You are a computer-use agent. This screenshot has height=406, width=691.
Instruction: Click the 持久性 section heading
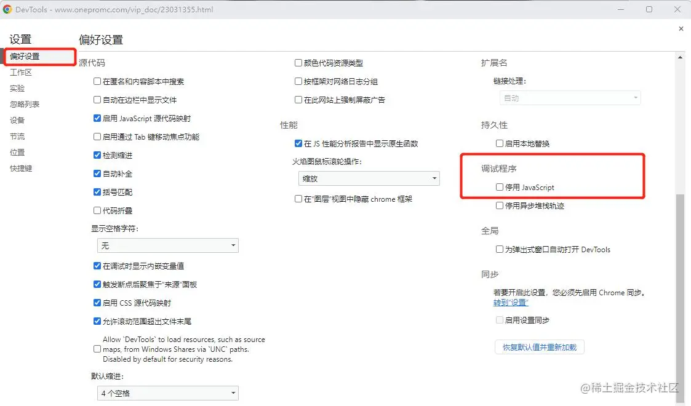coord(494,125)
